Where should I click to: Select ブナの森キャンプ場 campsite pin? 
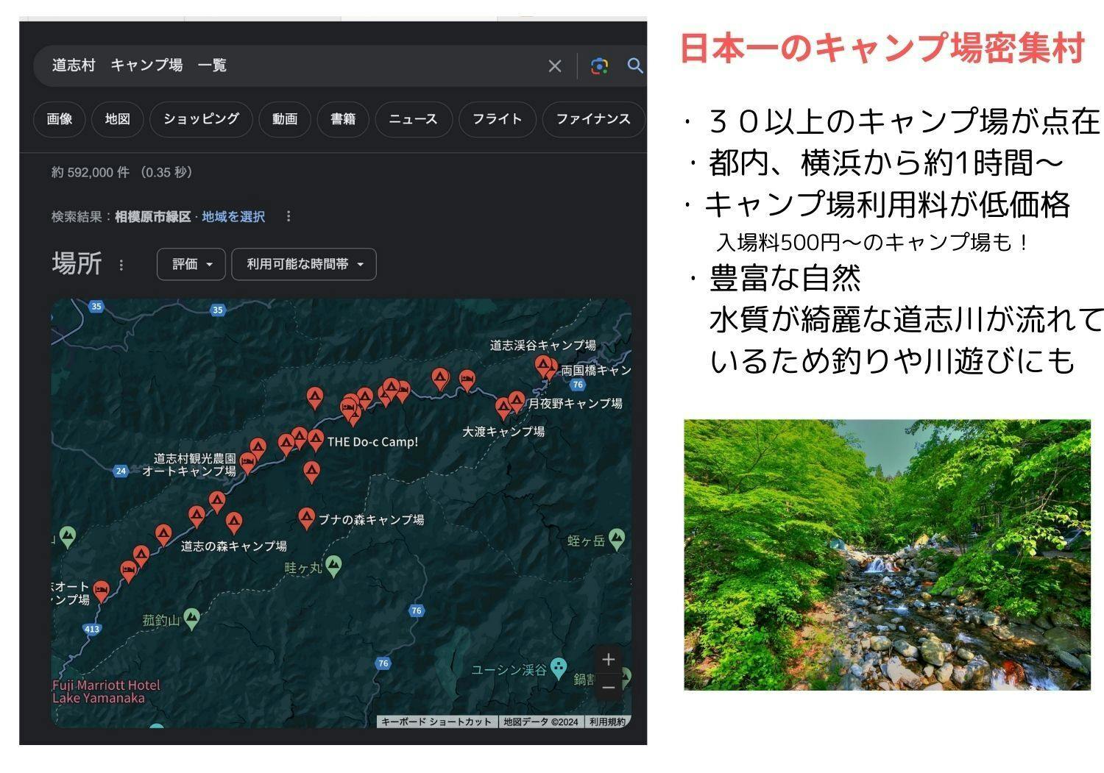(x=306, y=518)
